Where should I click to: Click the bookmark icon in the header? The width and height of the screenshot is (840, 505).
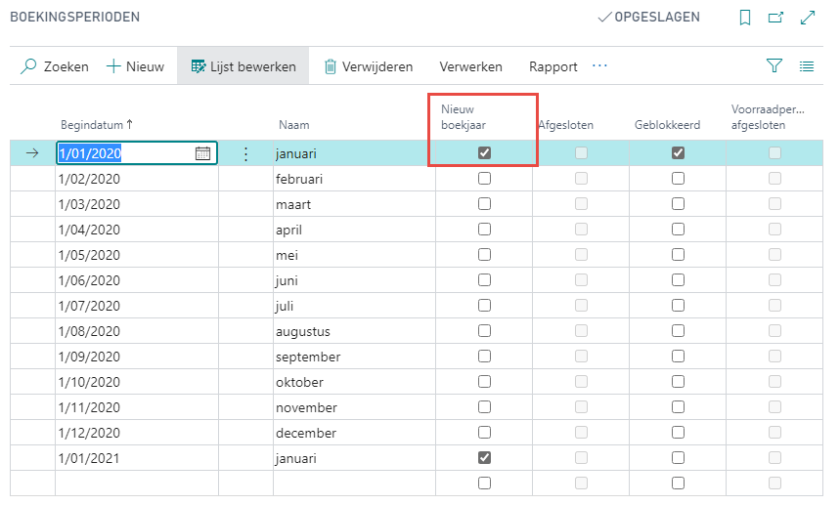coord(745,18)
